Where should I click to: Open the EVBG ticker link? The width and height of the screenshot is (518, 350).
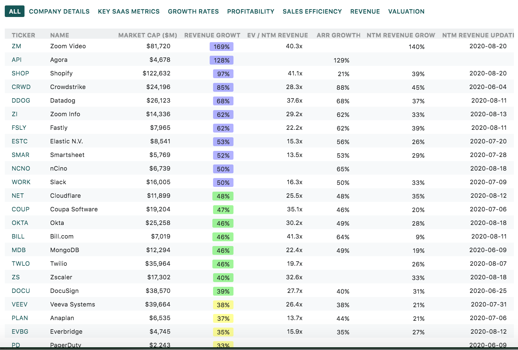coord(20,332)
